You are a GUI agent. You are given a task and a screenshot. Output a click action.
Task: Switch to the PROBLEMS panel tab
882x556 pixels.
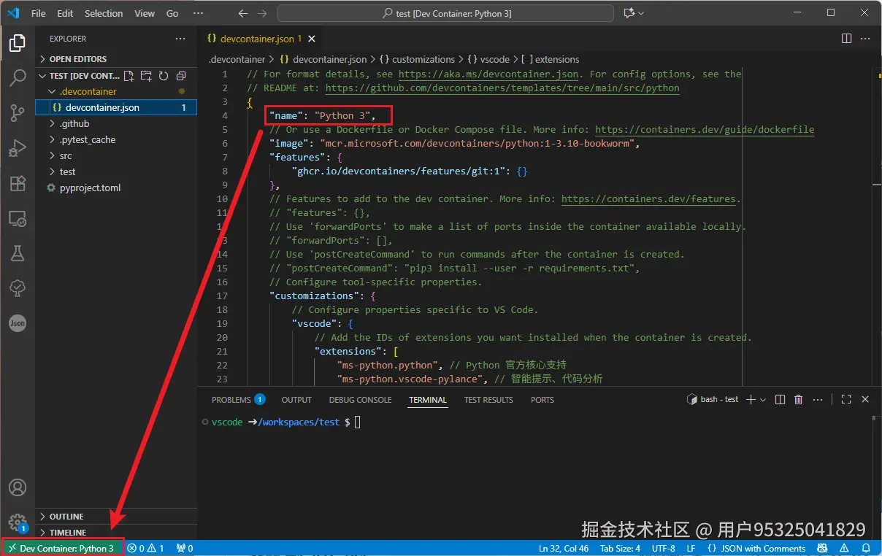(x=237, y=400)
